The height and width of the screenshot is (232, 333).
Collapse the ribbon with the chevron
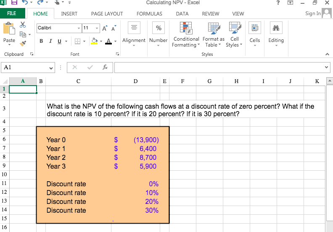[x=327, y=54]
